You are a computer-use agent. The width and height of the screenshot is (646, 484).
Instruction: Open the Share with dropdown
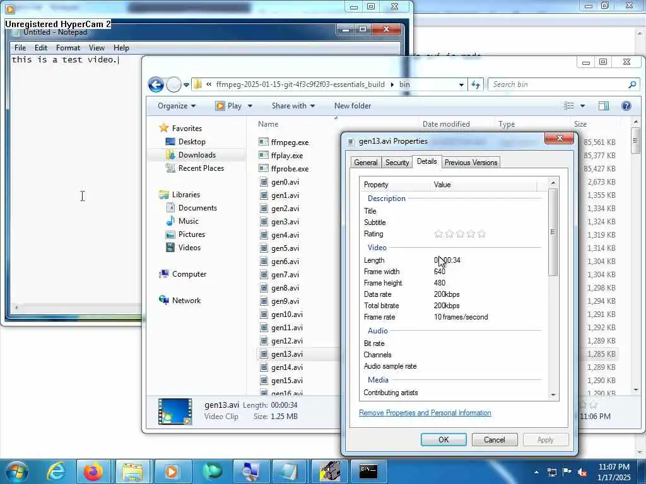tap(293, 106)
